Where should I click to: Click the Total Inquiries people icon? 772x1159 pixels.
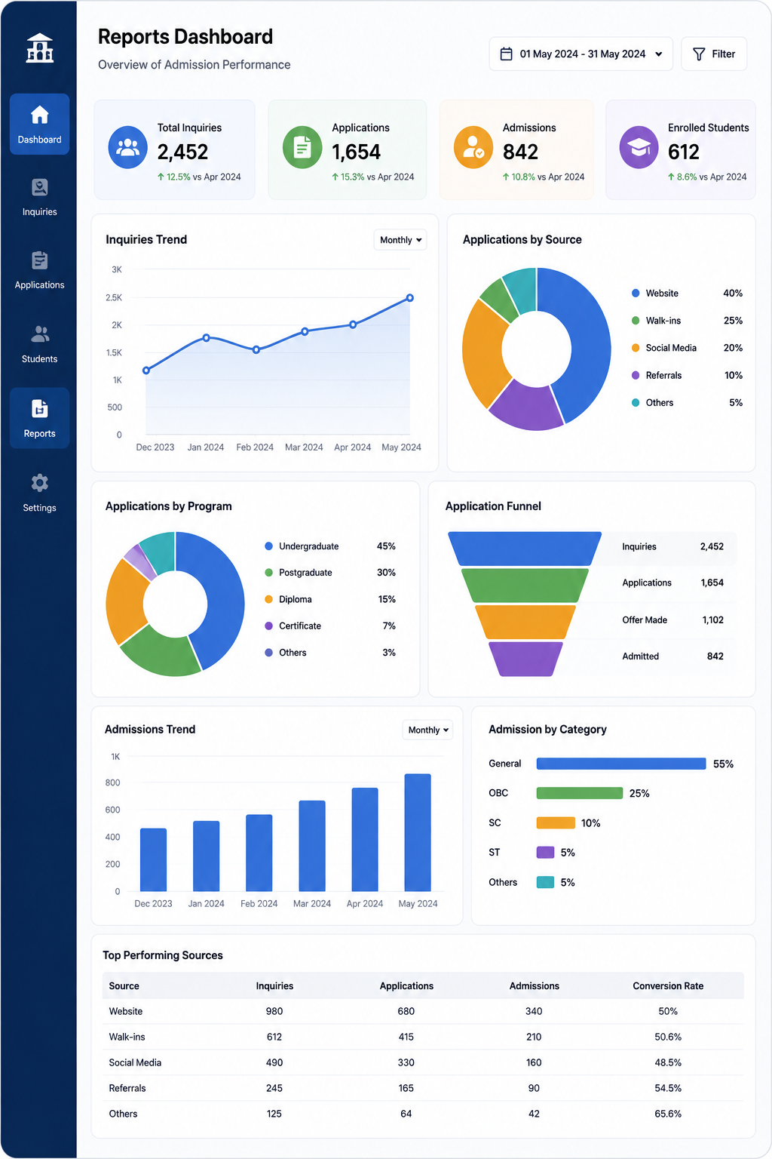click(128, 146)
